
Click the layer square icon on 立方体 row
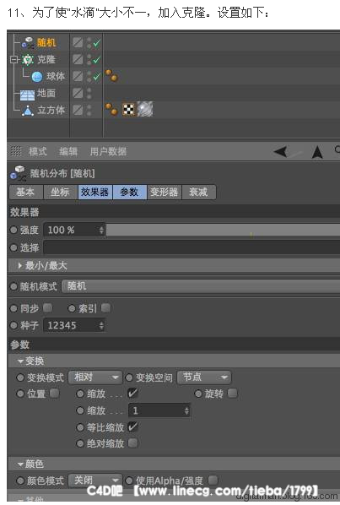point(78,110)
